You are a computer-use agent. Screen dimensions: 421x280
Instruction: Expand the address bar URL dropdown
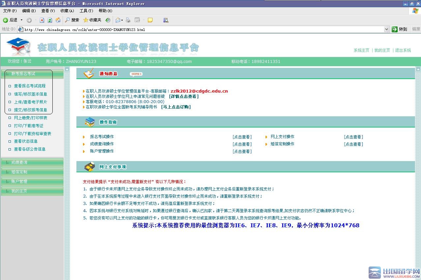tap(386, 29)
